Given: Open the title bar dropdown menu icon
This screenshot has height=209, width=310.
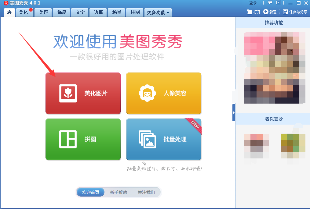Looking at the screenshot, I should pyautogui.click(x=278, y=2).
